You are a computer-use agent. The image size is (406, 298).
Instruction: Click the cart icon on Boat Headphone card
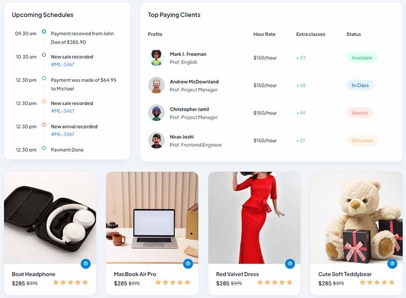tap(86, 263)
